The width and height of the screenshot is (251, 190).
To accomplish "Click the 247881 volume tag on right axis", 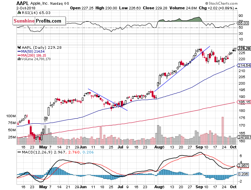I will pyautogui.click(x=244, y=137).
